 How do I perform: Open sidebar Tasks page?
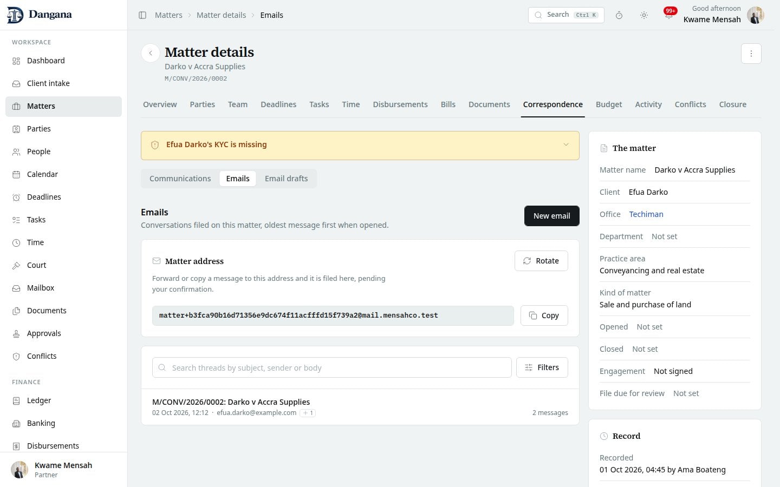pyautogui.click(x=63, y=220)
